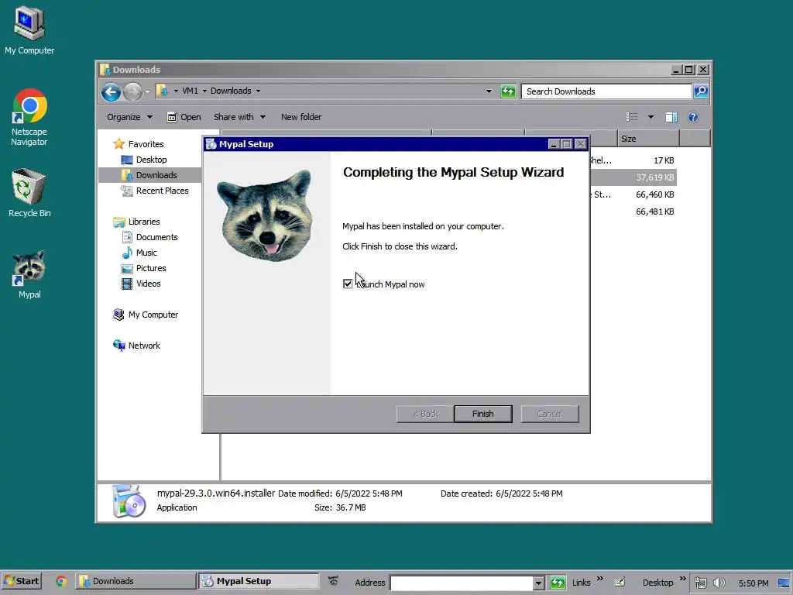Expand the Desktop toolbar chevron
This screenshot has height=595, width=793.
coord(683,579)
